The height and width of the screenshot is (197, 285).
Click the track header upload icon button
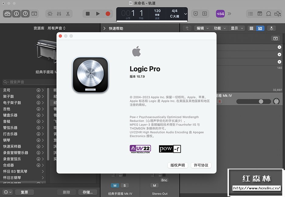(x=276, y=38)
